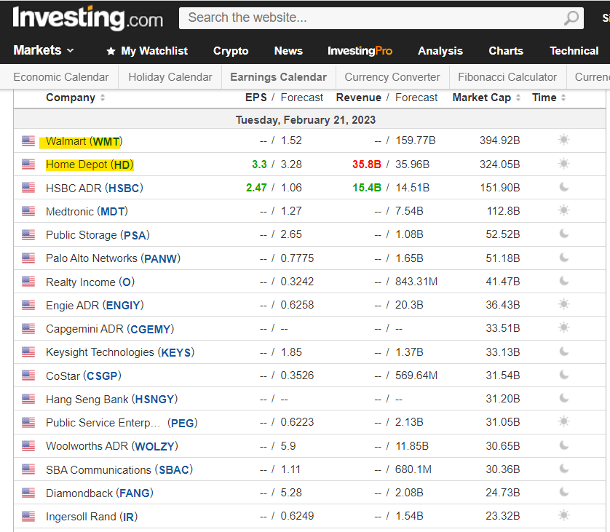Viewport: 610px width, 532px height.
Task: Click the star icon beside My Watchlist
Action: pos(109,51)
